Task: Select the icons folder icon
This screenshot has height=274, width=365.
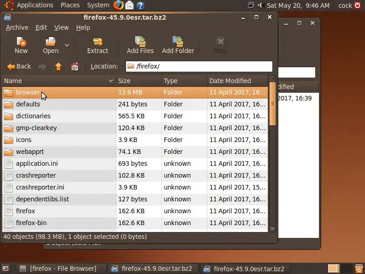Action: point(9,140)
